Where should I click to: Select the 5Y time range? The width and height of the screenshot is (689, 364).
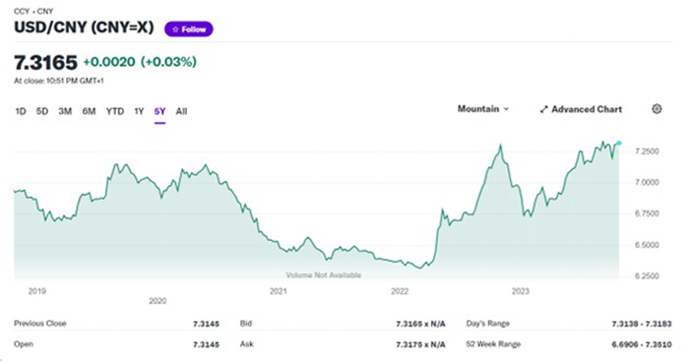pyautogui.click(x=159, y=111)
